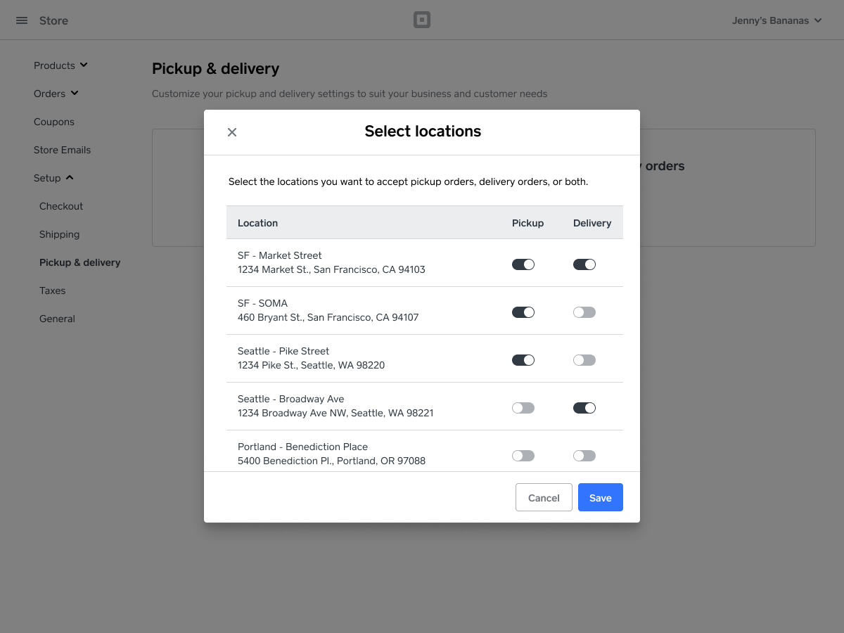Open the Jenny's Bananas account dropdown
Viewport: 844px width, 633px height.
[777, 20]
